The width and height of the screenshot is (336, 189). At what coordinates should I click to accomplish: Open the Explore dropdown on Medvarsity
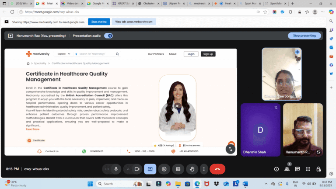tap(63, 54)
